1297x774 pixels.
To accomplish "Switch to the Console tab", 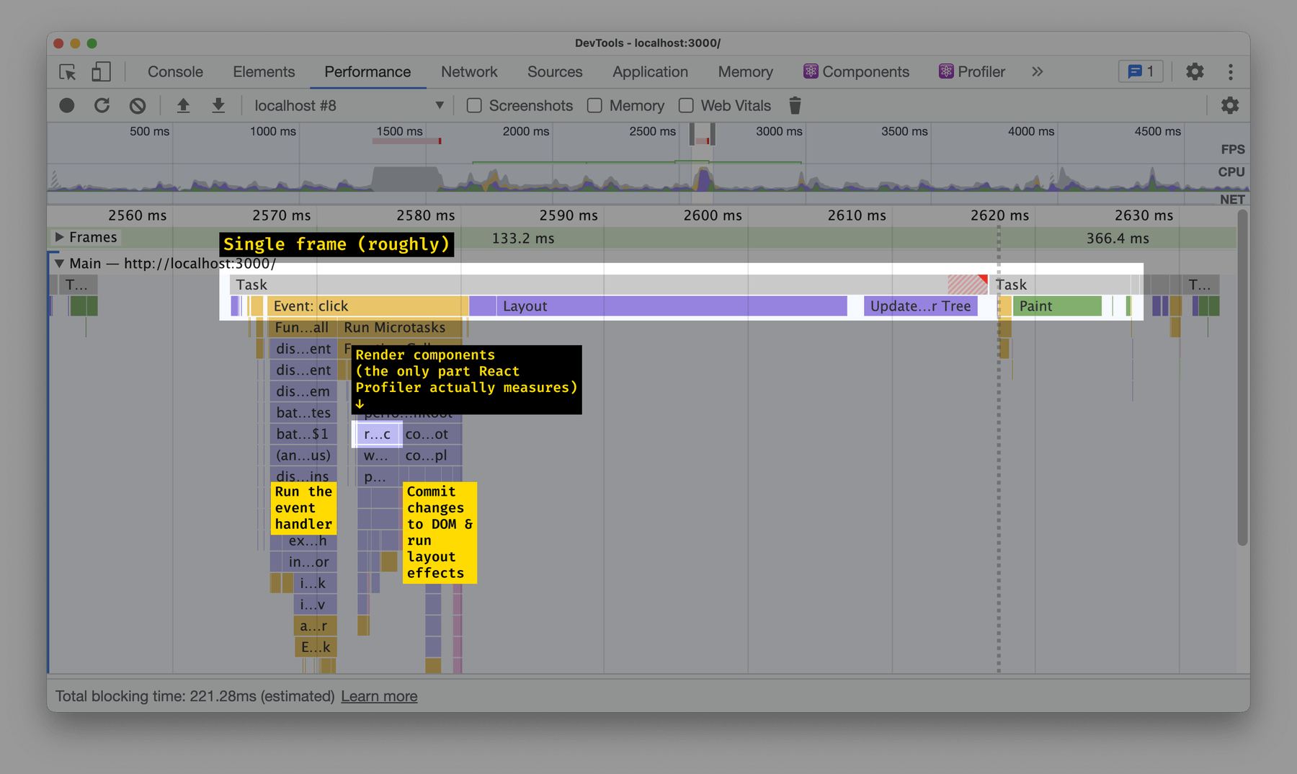I will click(x=175, y=72).
